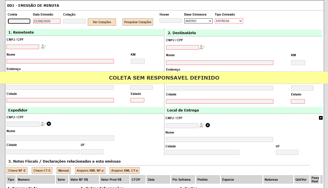
Task: Click the Tipo column header
Action: (11, 180)
